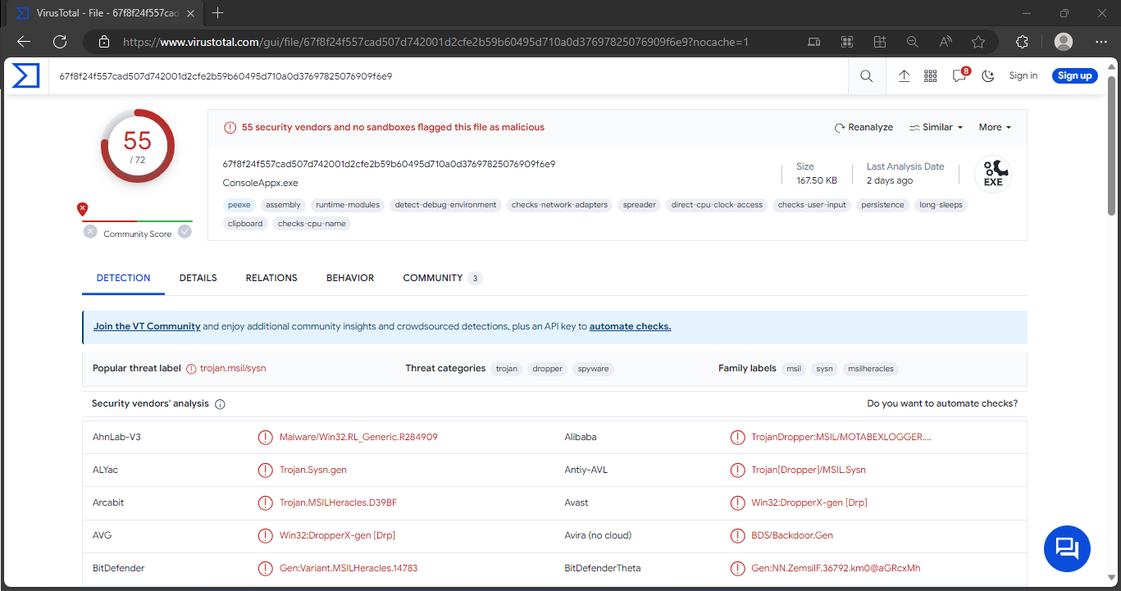The width and height of the screenshot is (1121, 591).
Task: View notifications via the comment badge icon
Action: click(x=958, y=75)
